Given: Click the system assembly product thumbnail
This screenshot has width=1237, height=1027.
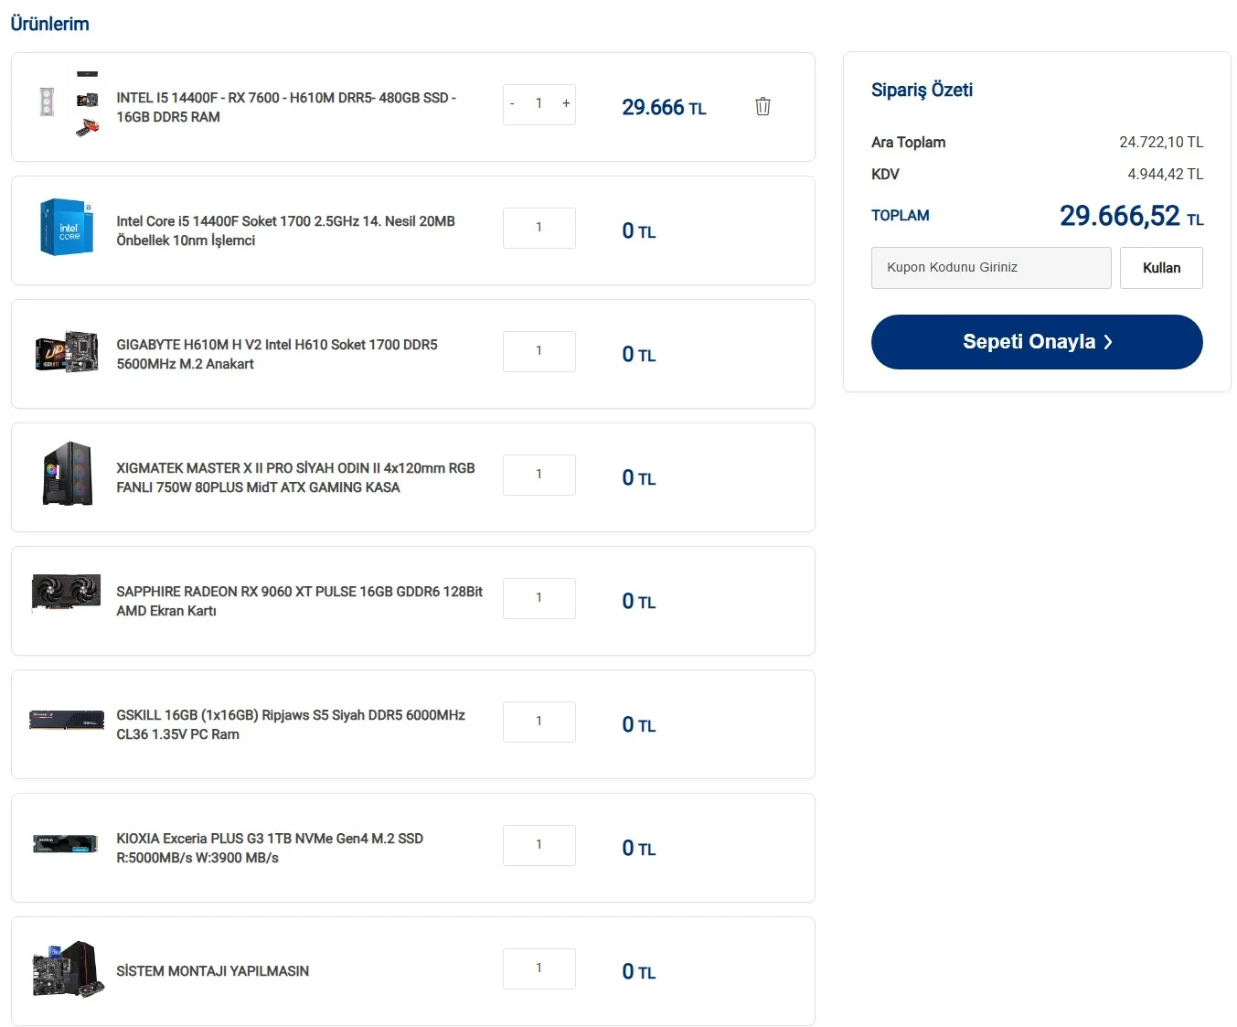Looking at the screenshot, I should (x=67, y=968).
